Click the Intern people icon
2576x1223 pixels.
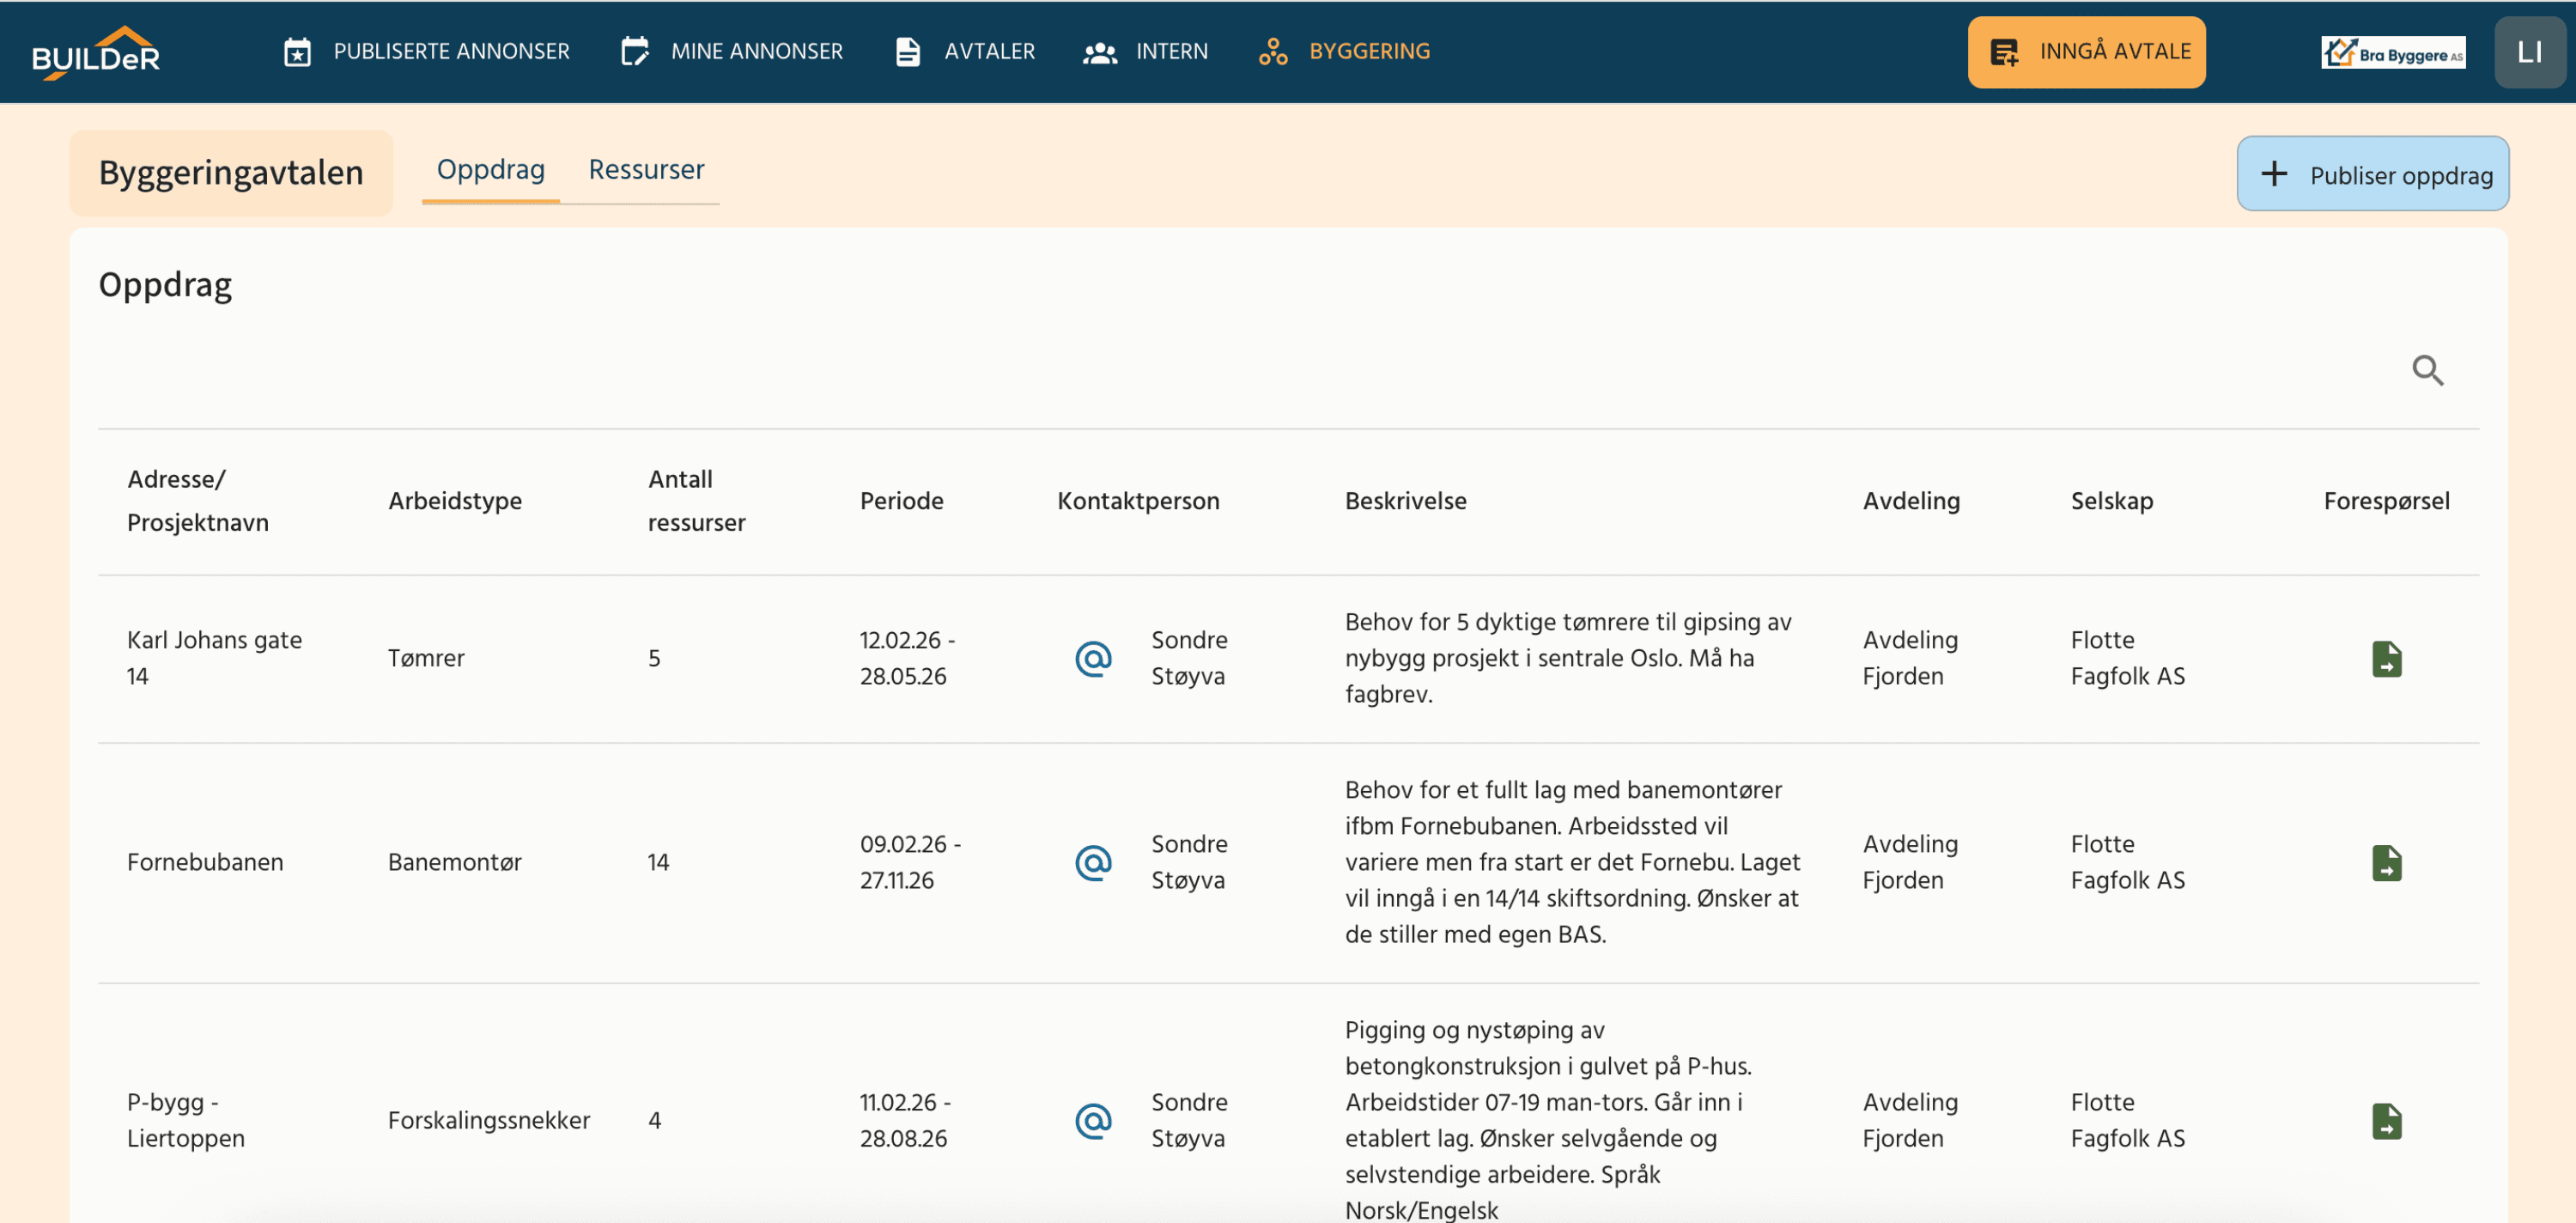1100,51
